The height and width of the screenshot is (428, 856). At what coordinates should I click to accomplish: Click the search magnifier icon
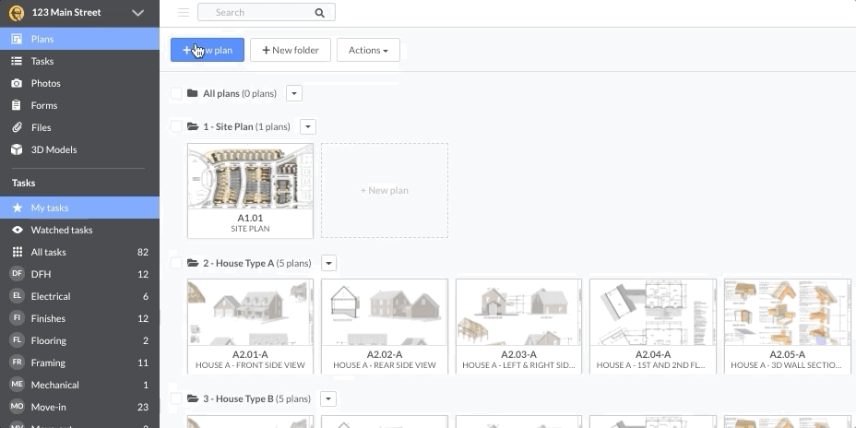(320, 13)
